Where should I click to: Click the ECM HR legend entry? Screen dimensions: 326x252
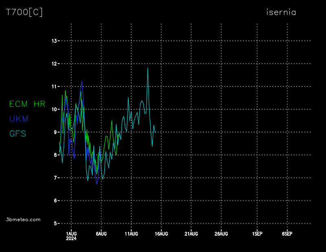28,104
